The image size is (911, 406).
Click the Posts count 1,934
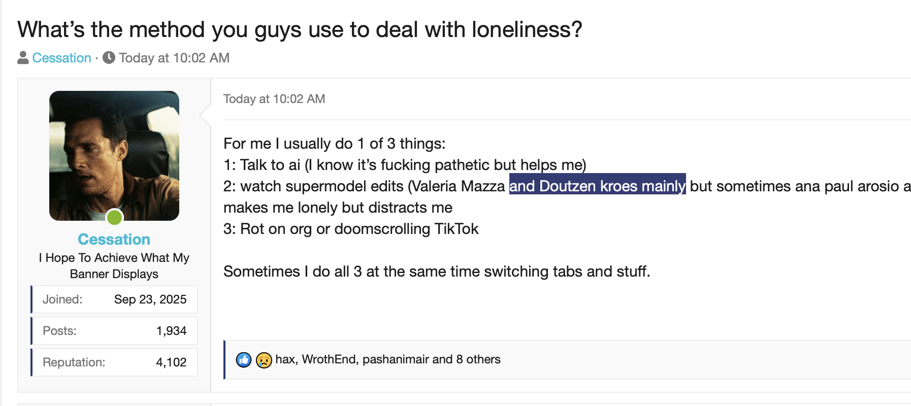click(171, 331)
